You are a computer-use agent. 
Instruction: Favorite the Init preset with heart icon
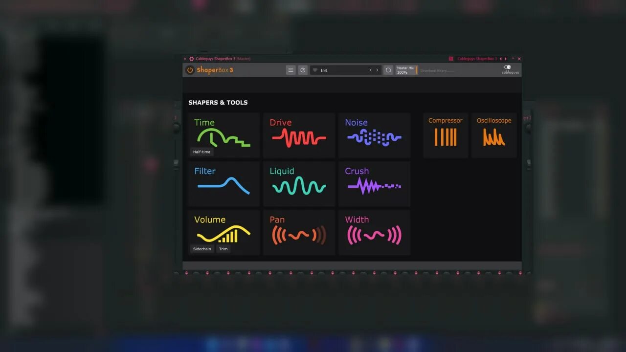(315, 70)
